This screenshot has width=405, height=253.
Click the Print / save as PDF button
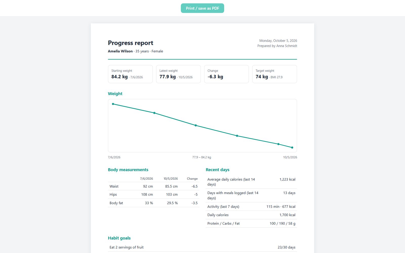pos(202,8)
